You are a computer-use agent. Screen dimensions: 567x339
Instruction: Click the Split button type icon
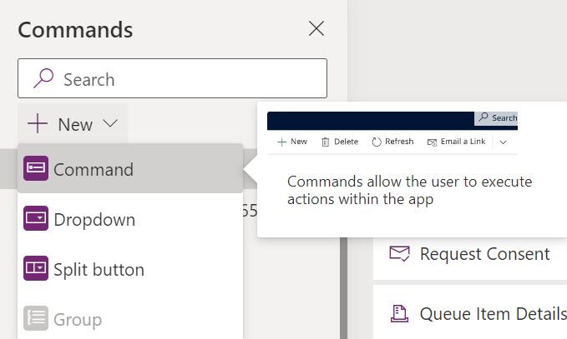coord(37,270)
